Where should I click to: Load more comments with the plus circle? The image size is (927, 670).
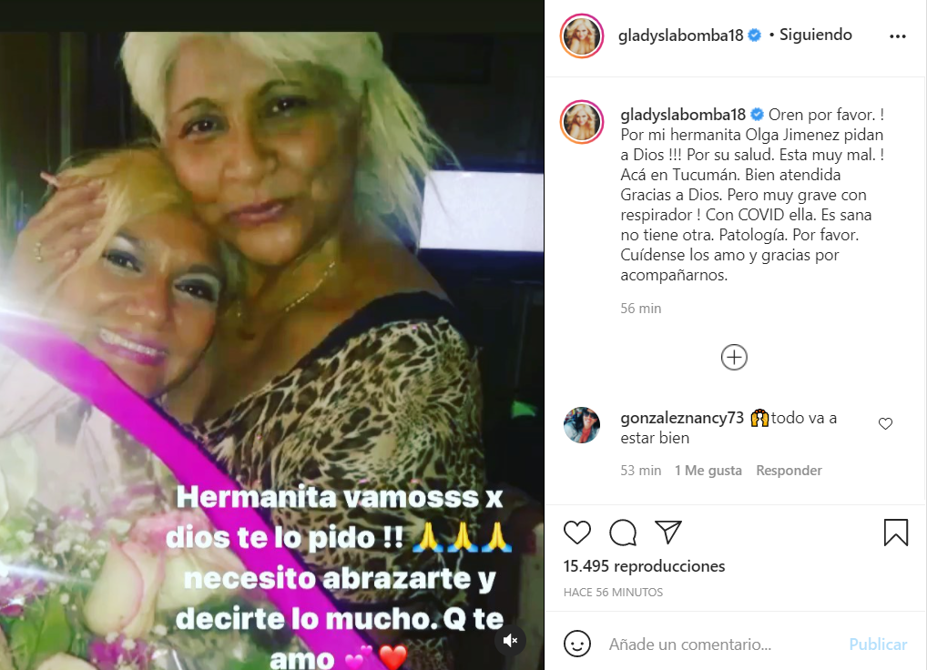click(734, 358)
